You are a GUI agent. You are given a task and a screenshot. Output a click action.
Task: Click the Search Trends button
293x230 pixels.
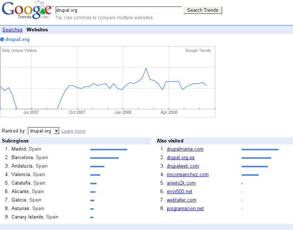point(203,10)
